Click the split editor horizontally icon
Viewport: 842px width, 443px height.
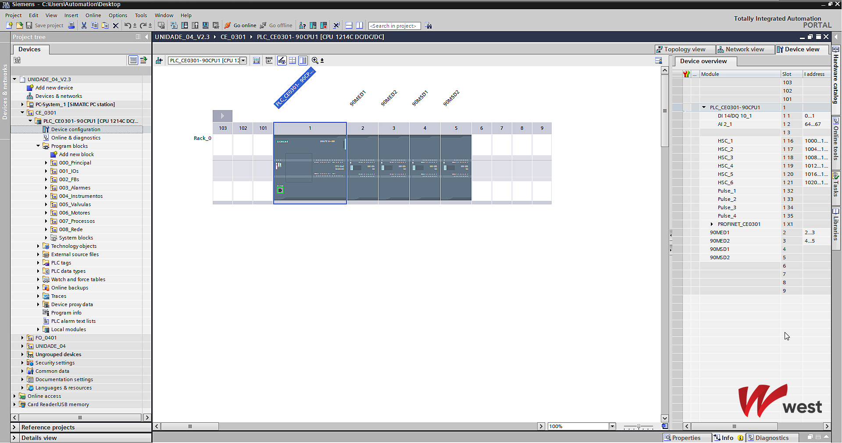click(x=349, y=25)
